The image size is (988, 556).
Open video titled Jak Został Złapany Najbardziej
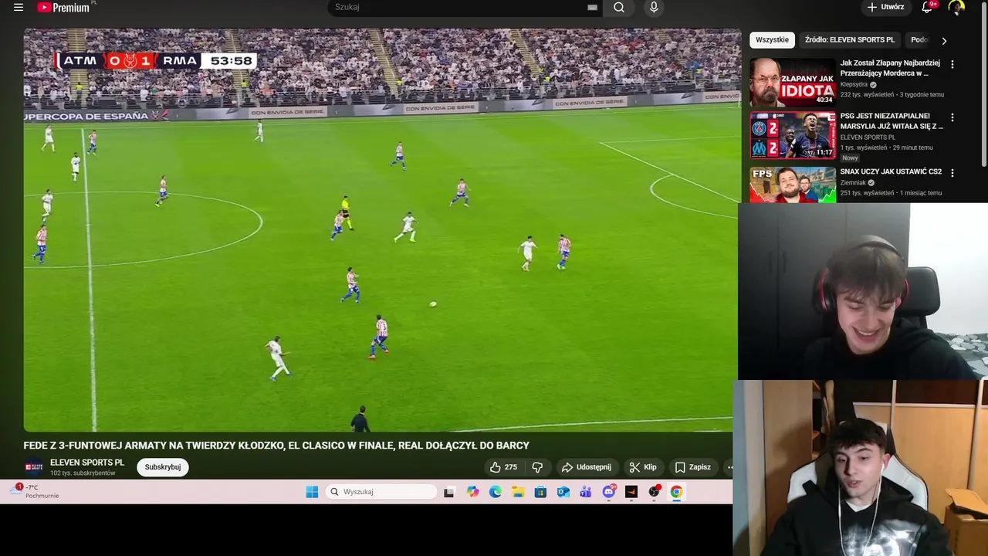point(890,68)
